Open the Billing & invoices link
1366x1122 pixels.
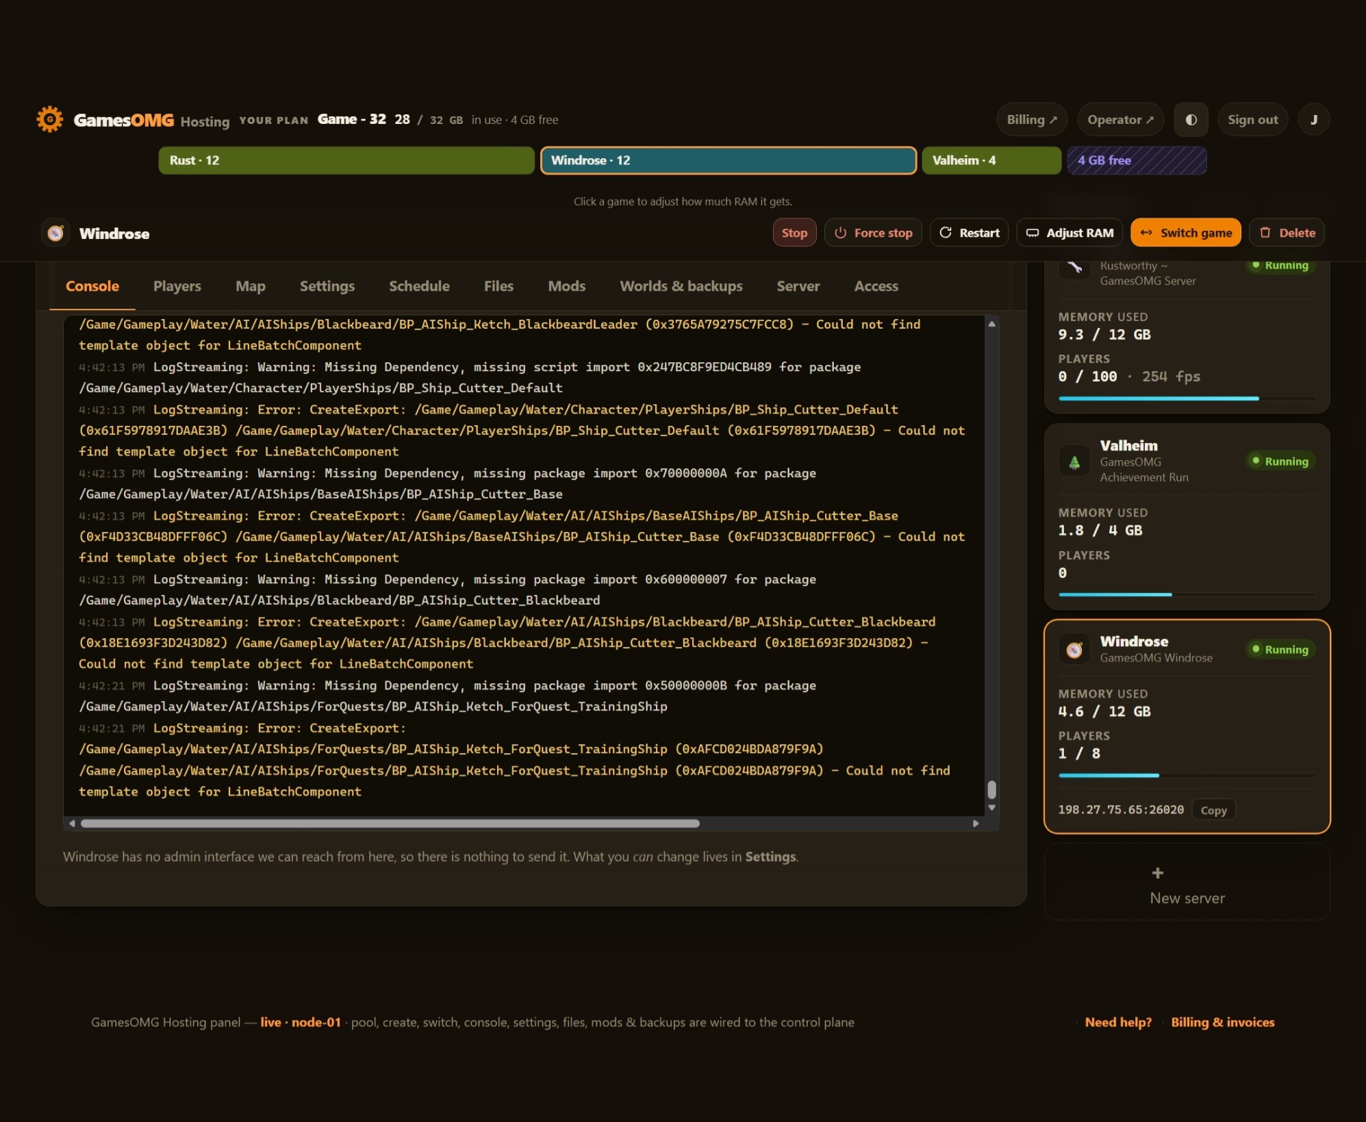1223,1022
